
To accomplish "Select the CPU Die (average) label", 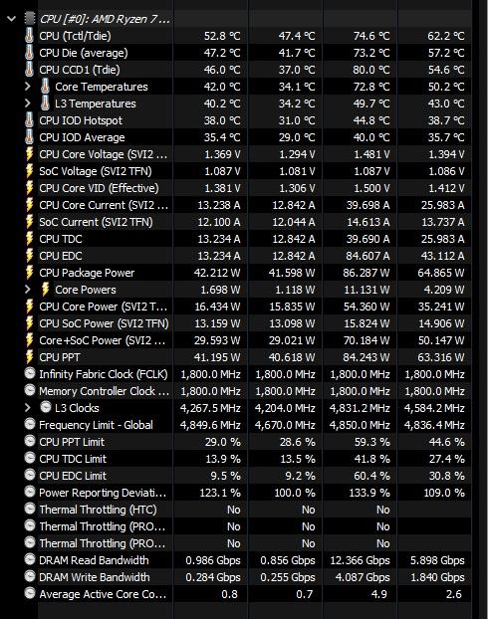I will (x=84, y=53).
